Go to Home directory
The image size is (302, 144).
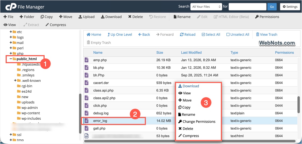click(x=94, y=35)
